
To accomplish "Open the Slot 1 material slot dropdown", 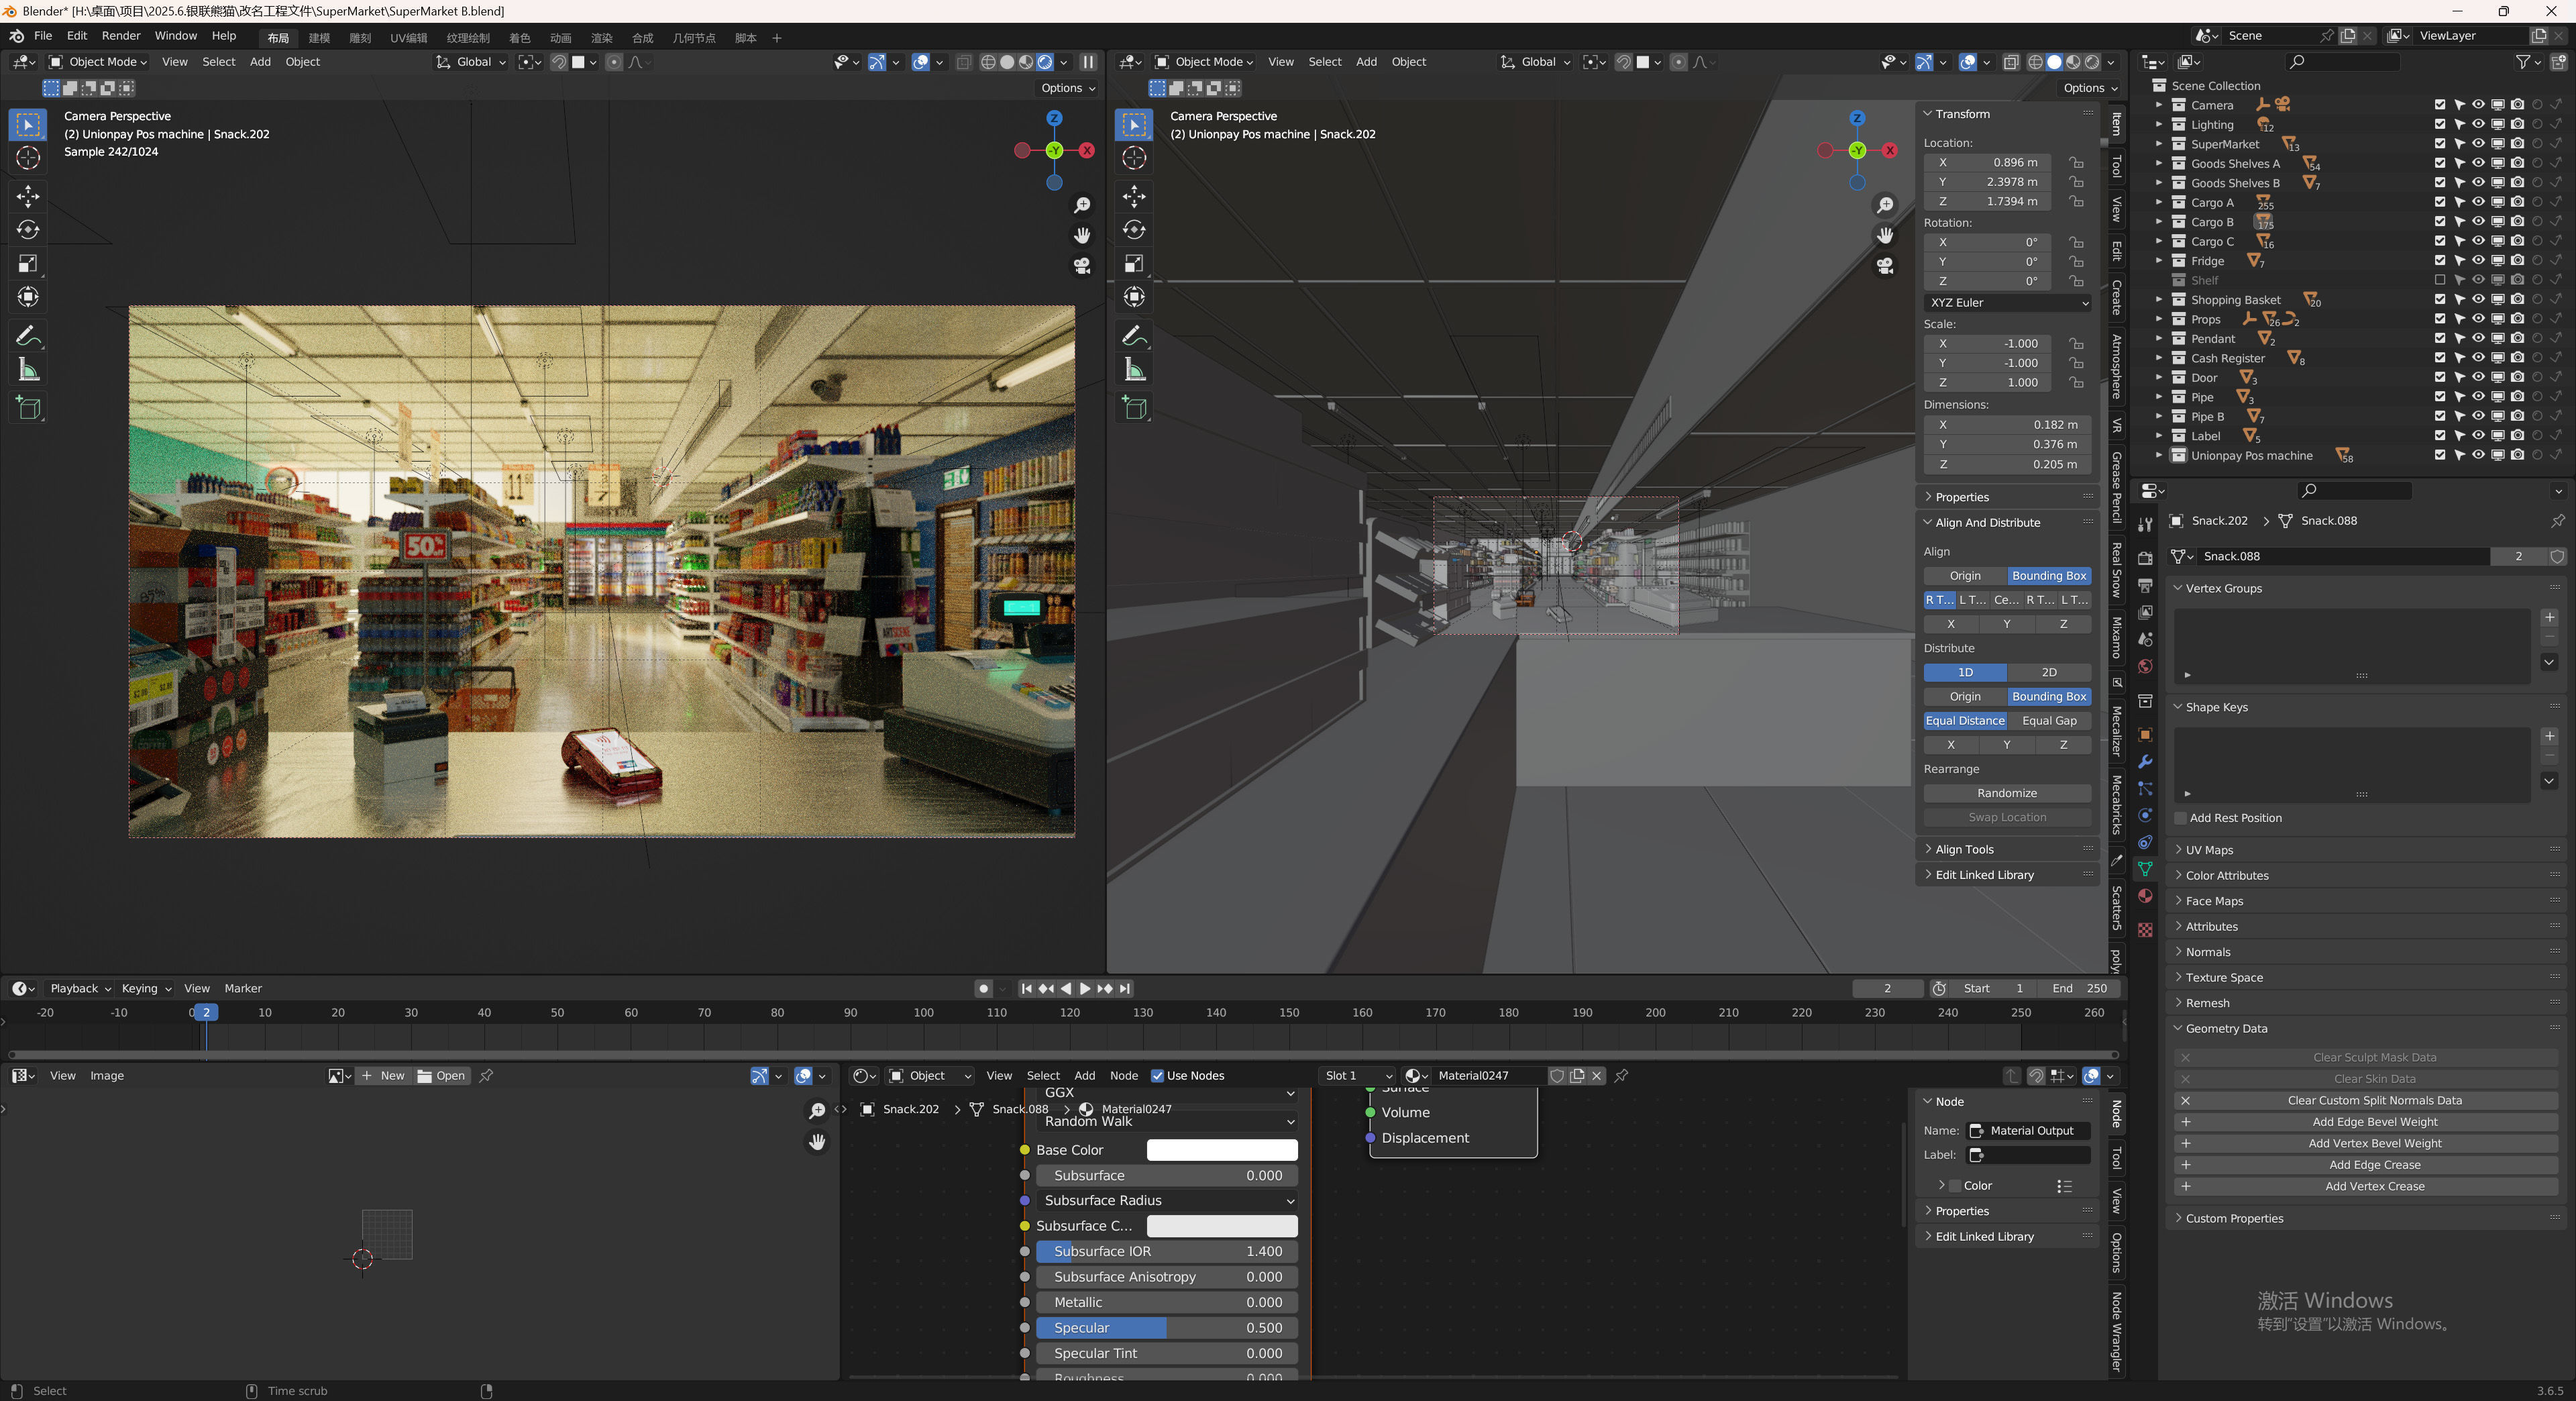I will [x=1358, y=1076].
